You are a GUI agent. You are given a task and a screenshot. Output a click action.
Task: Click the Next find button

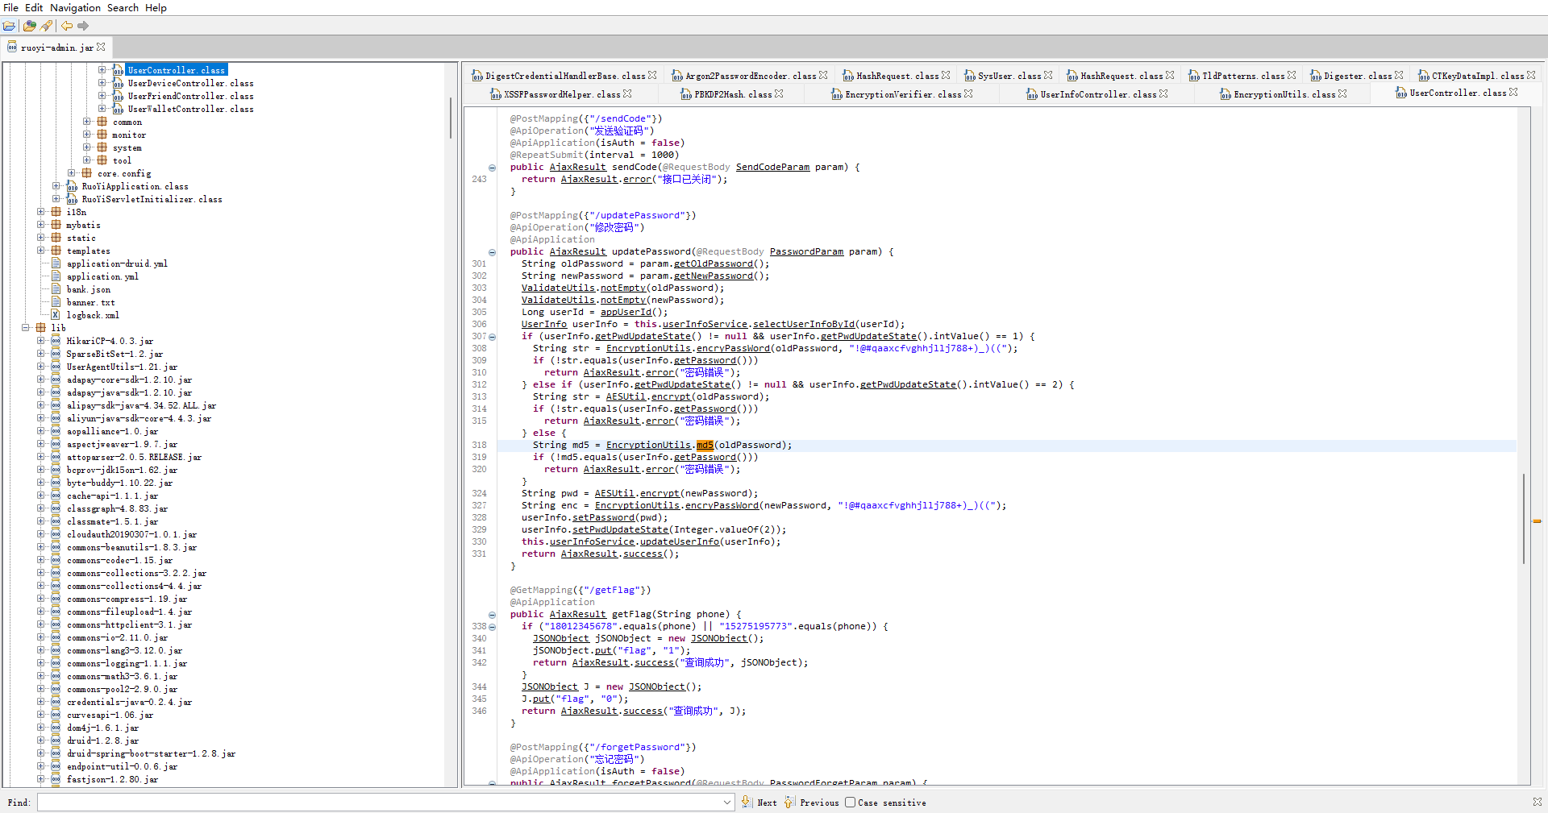[759, 802]
